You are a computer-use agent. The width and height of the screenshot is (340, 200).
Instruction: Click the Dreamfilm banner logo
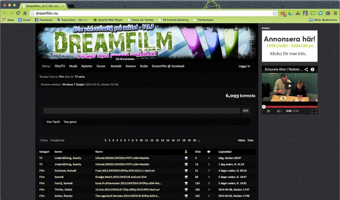pos(147,42)
